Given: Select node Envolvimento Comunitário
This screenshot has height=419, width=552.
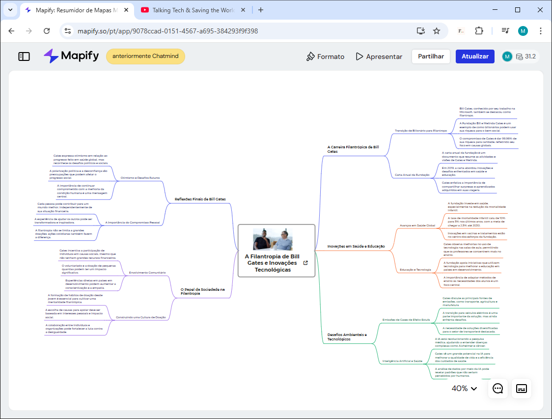Looking at the screenshot, I should click(147, 273).
